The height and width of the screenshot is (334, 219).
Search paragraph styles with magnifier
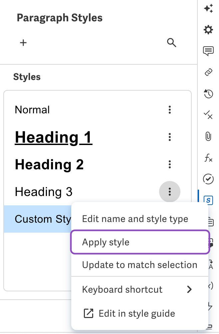[172, 43]
